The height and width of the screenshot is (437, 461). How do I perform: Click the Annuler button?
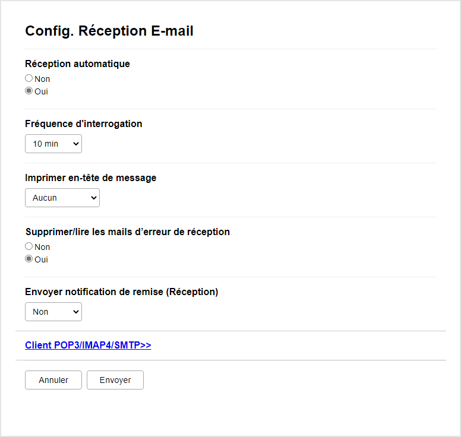pyautogui.click(x=53, y=380)
